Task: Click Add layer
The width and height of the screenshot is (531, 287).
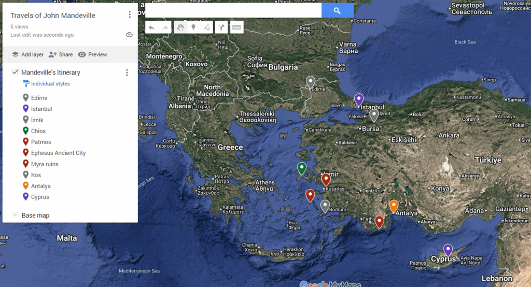Action: click(x=27, y=54)
